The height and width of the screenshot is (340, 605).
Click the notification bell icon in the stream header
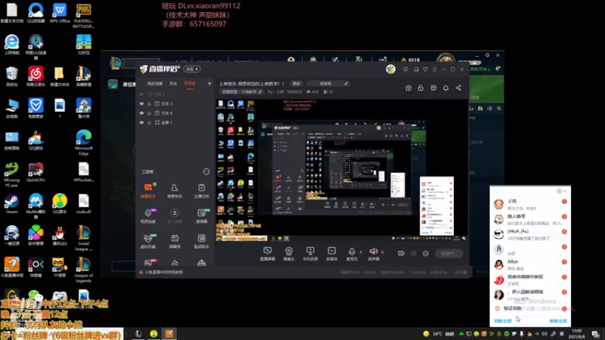tap(445, 88)
